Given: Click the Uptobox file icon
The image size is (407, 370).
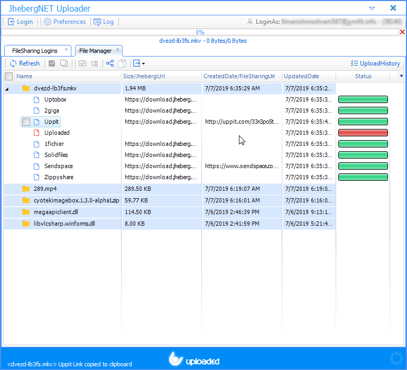Looking at the screenshot, I should coord(36,100).
